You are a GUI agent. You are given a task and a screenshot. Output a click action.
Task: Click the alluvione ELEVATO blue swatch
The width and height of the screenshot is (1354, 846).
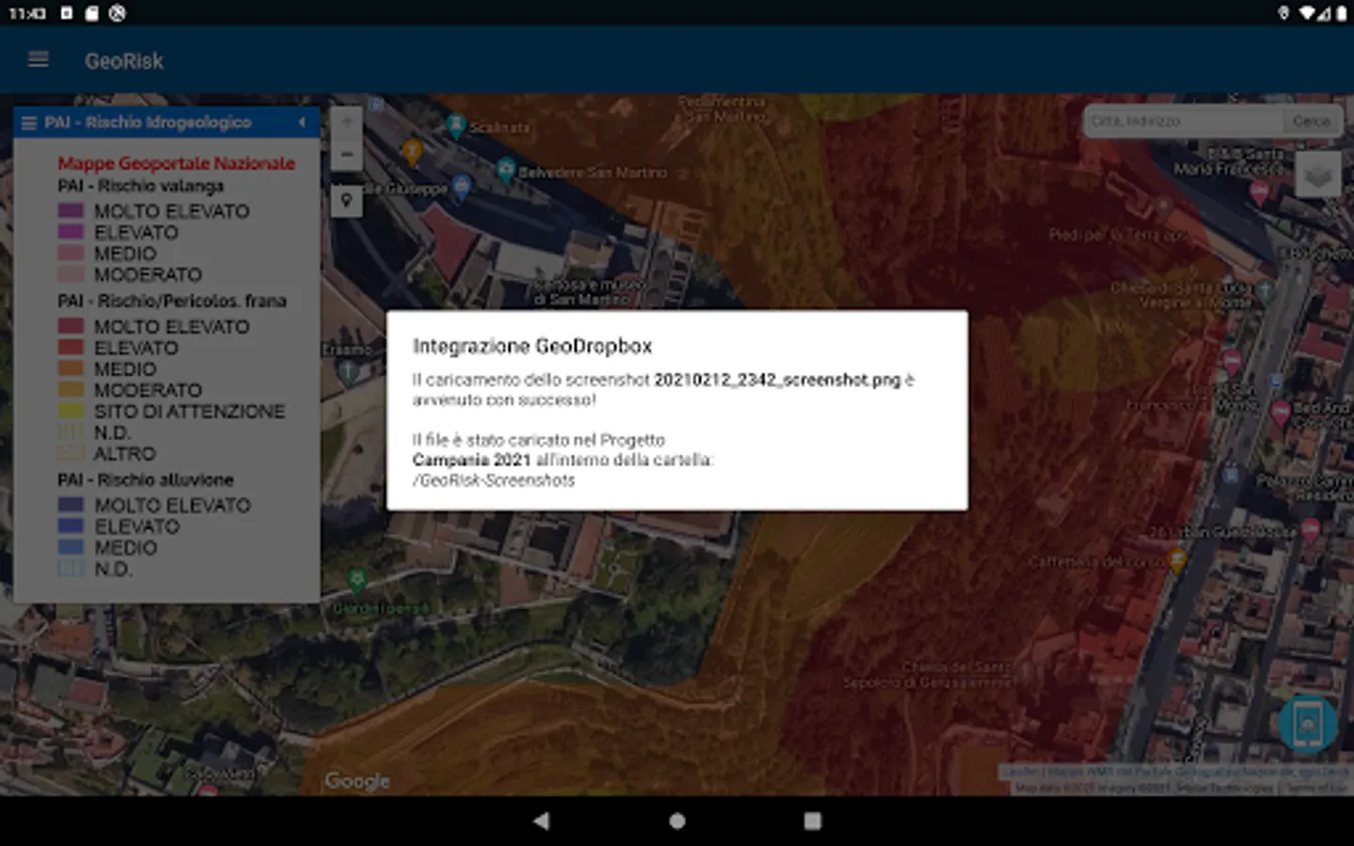[71, 525]
